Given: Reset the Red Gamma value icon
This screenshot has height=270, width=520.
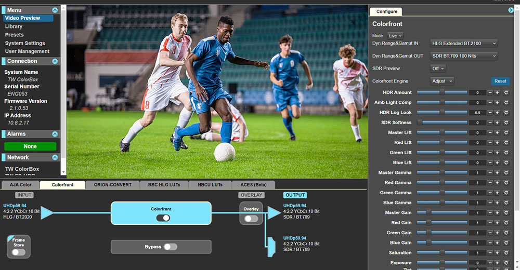Looking at the screenshot, I should pos(506,183).
